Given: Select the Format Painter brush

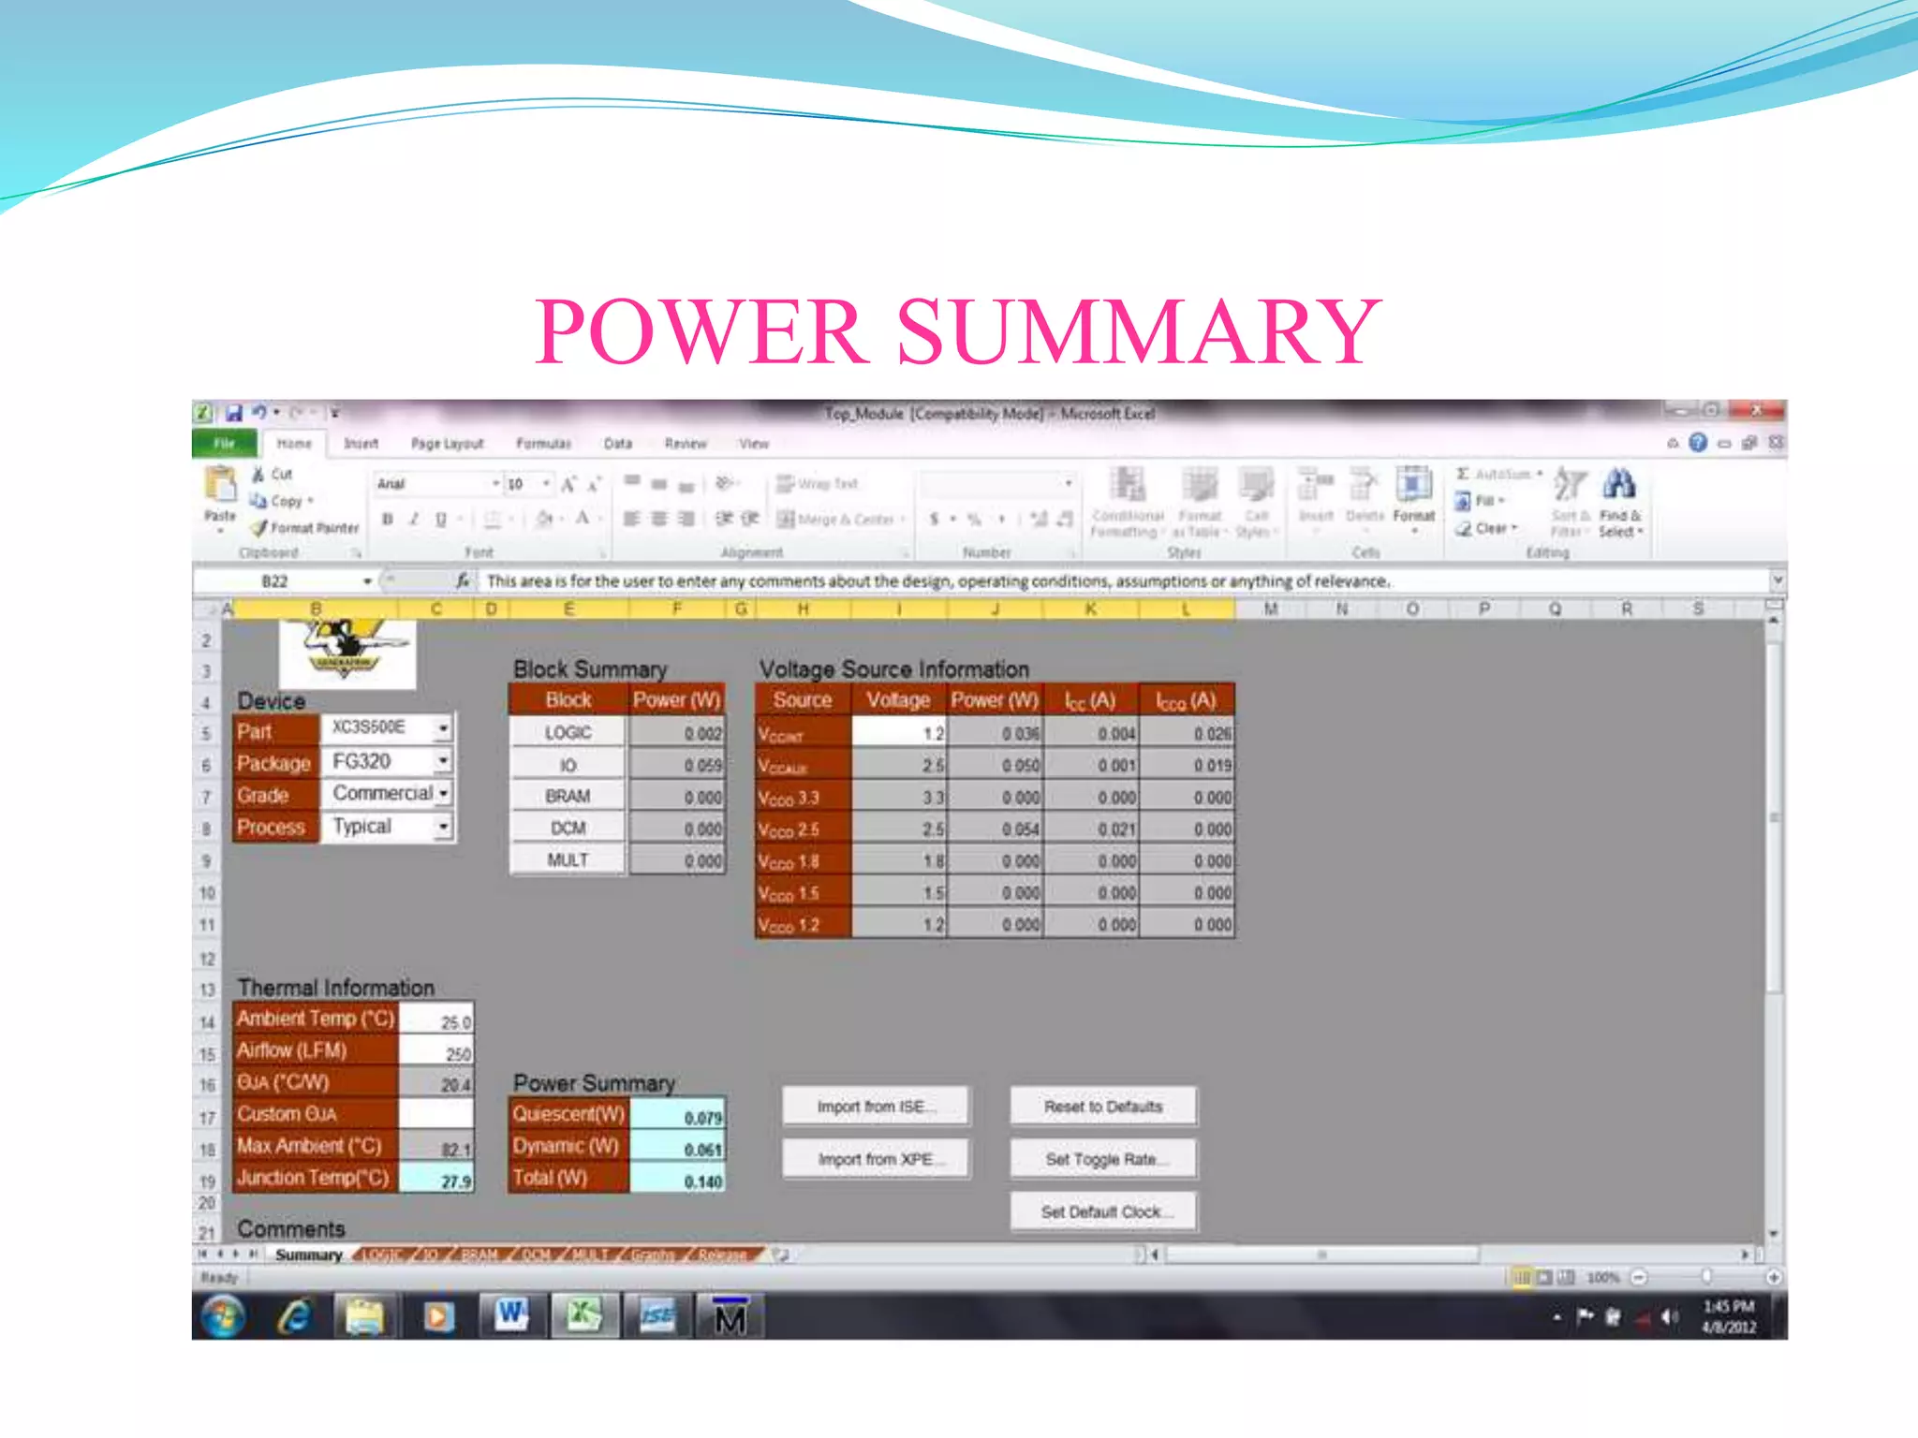Looking at the screenshot, I should 259,528.
